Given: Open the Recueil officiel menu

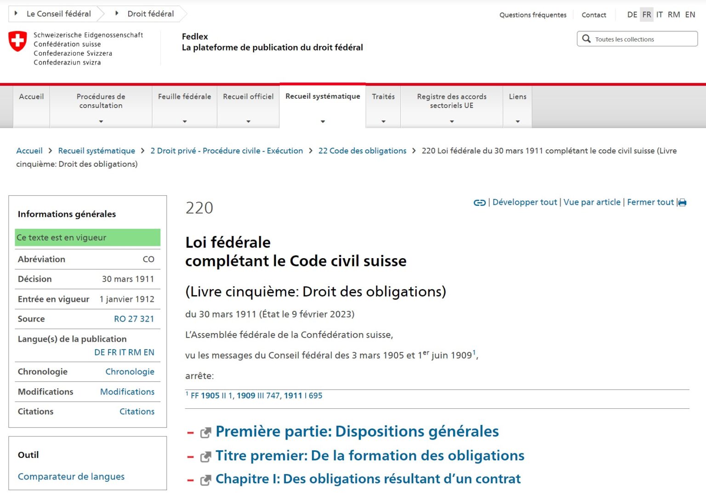Looking at the screenshot, I should tap(248, 107).
